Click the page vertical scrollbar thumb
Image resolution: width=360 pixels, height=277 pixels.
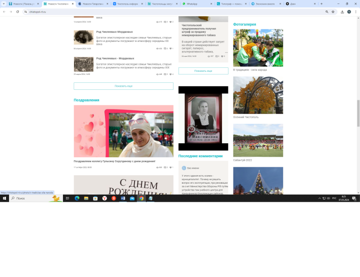coord(358,113)
